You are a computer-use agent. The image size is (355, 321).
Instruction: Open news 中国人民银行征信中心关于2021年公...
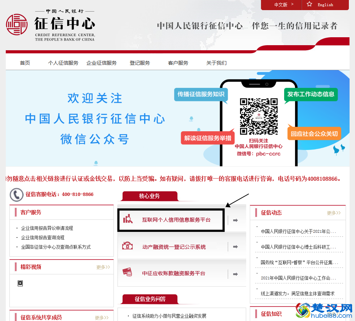click(298, 231)
